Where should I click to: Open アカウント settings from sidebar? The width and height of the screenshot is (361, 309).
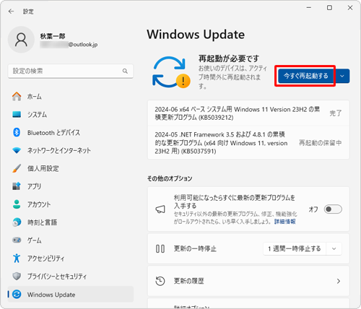71,204
